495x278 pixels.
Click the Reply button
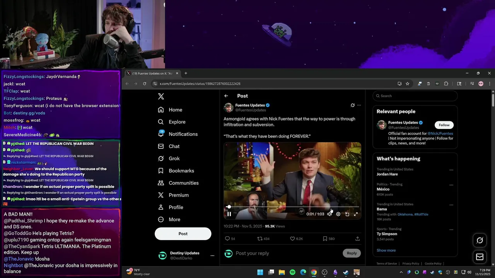pos(352,253)
